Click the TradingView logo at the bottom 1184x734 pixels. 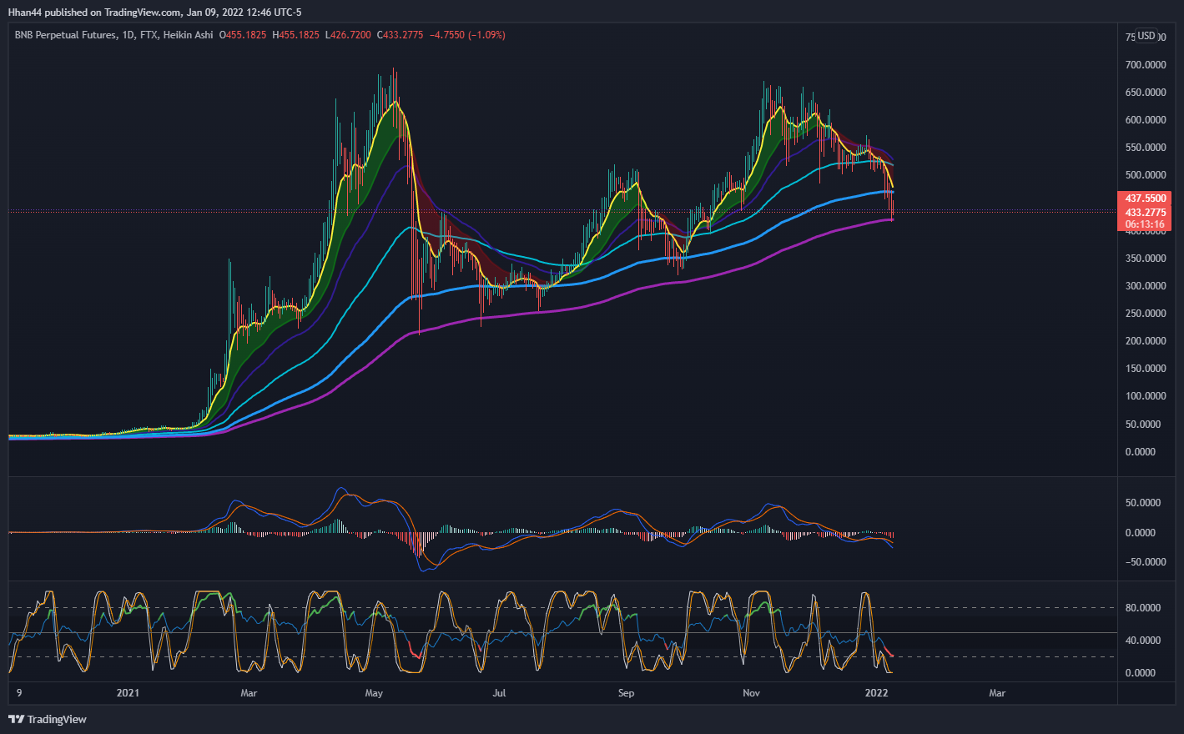coord(48,719)
